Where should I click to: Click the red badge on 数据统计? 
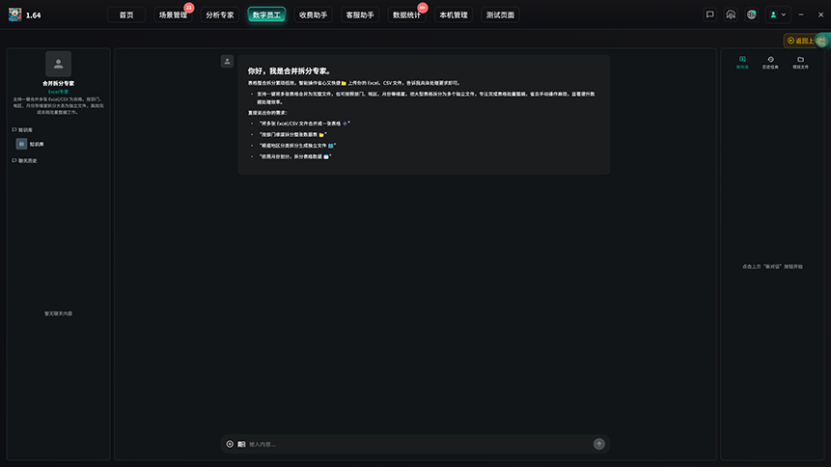(x=423, y=8)
